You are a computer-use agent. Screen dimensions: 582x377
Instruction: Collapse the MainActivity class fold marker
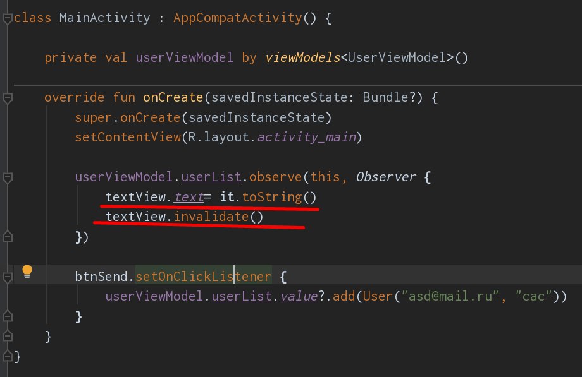coord(8,18)
